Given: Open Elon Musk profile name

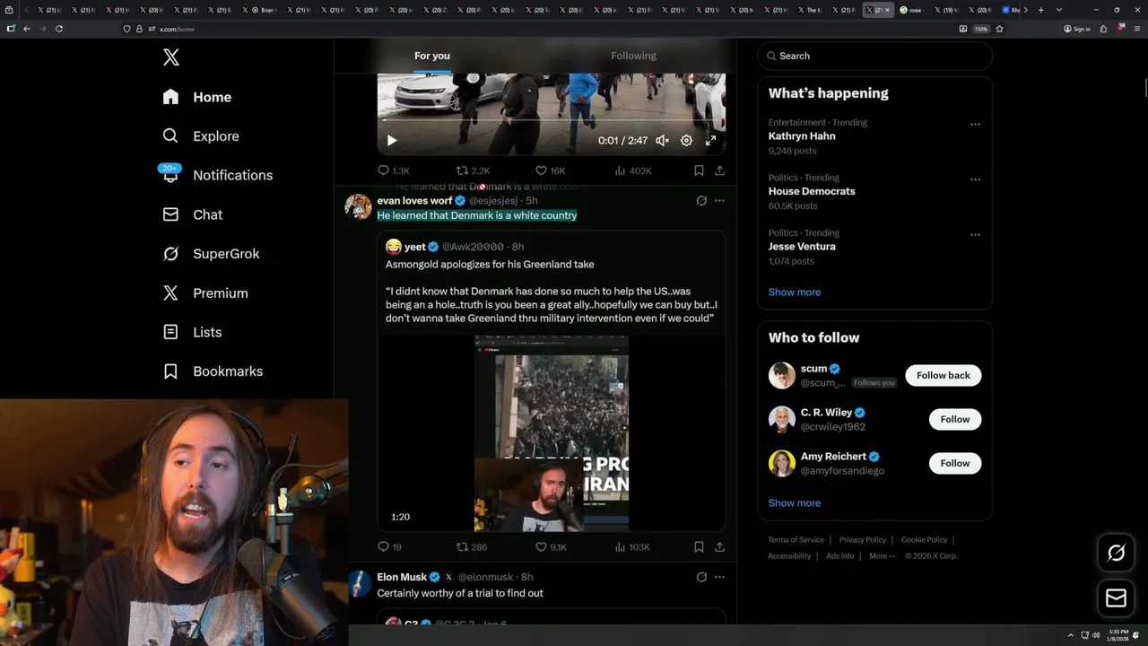Looking at the screenshot, I should pyautogui.click(x=402, y=577).
